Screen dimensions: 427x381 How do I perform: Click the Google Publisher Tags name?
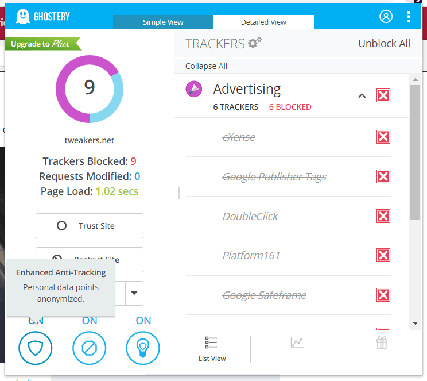coord(274,177)
